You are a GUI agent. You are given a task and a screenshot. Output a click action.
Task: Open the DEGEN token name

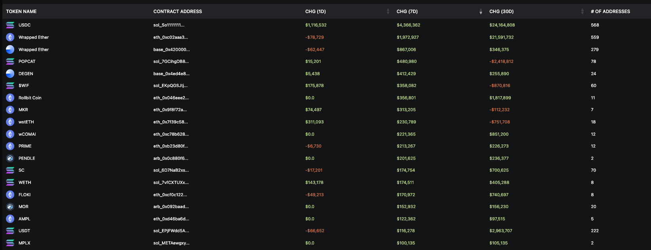pos(26,74)
